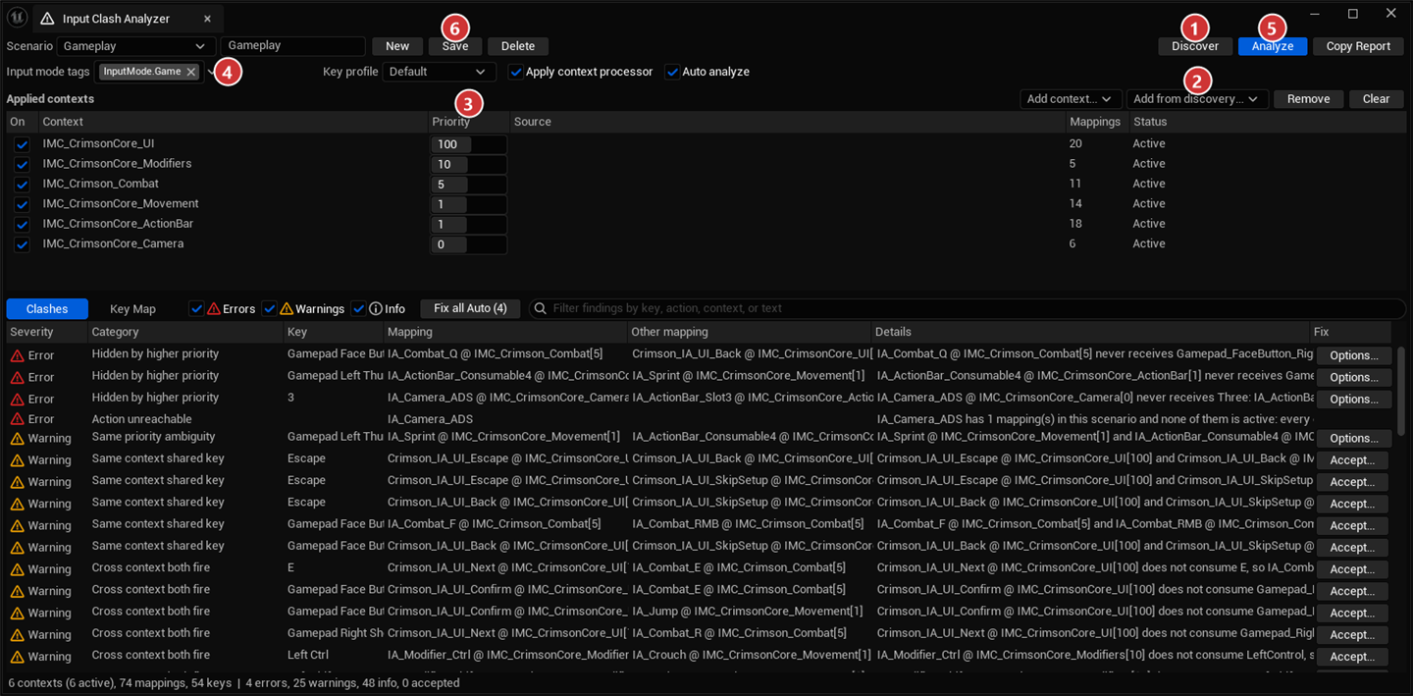Open Options... for the IA_Combat_Q error
The image size is (1413, 696).
click(x=1354, y=355)
